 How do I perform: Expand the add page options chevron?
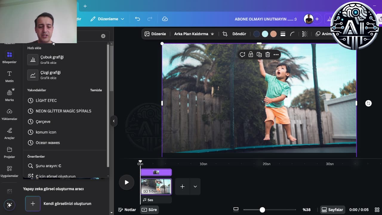click(195, 187)
